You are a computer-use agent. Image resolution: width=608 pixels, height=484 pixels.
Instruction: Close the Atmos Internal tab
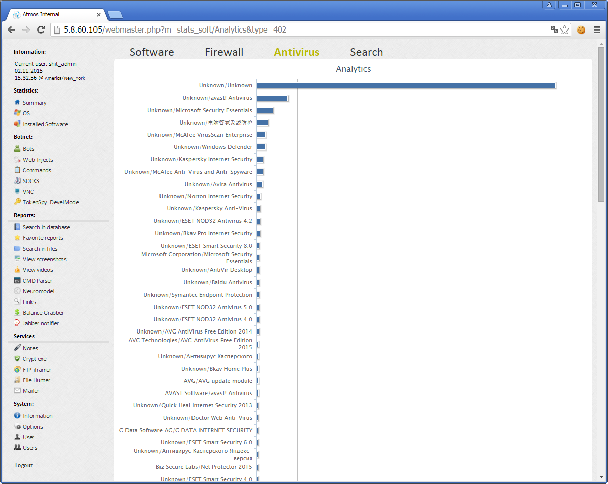[x=99, y=14]
